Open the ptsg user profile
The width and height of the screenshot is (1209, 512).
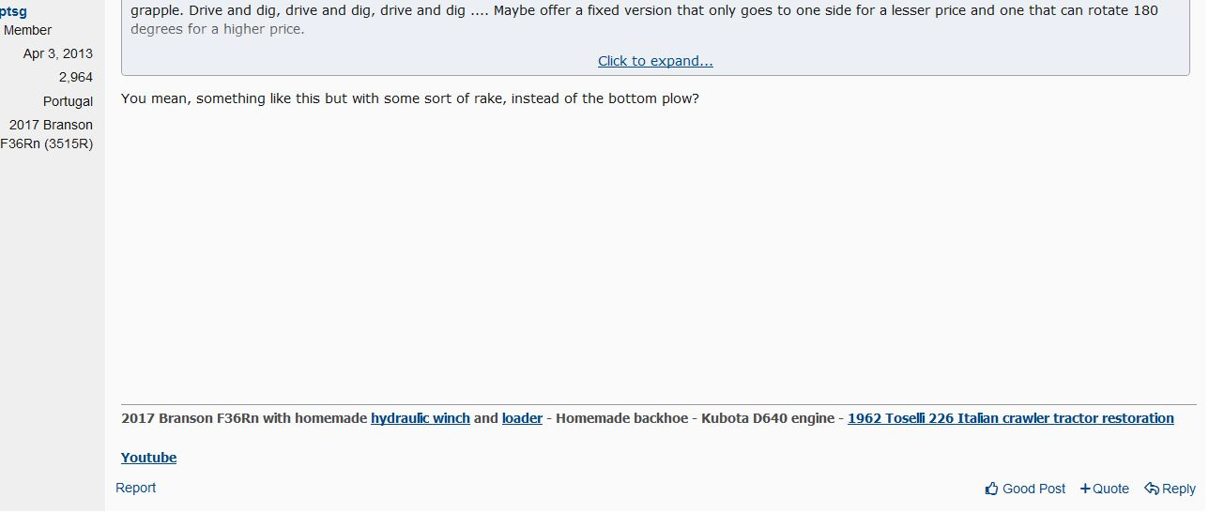13,11
